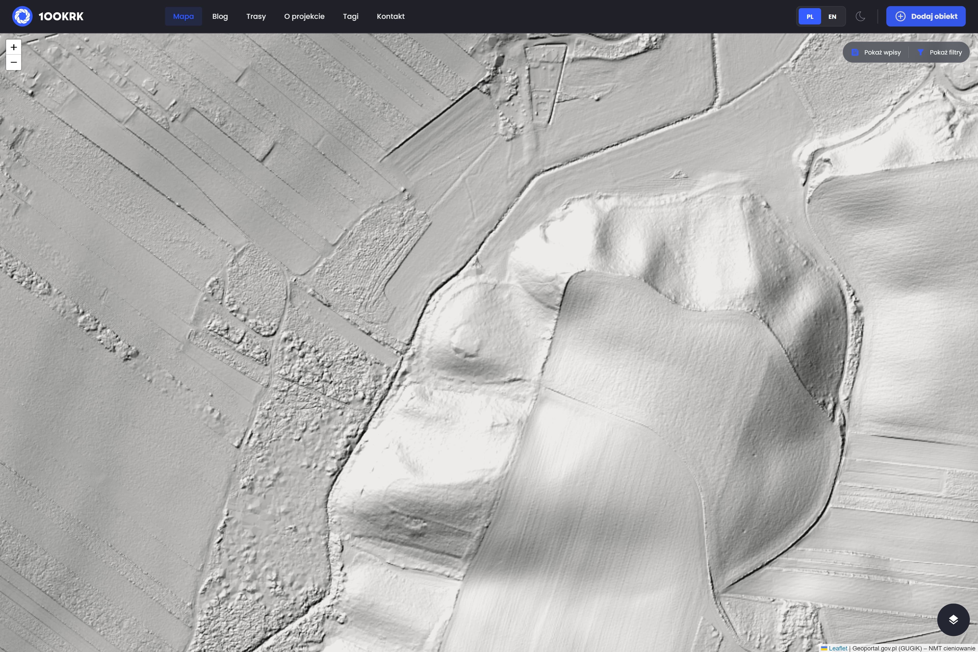
Task: Open the Kontakt page
Action: (390, 16)
